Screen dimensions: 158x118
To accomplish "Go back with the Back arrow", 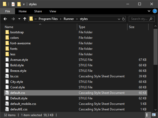I will point(5,19).
